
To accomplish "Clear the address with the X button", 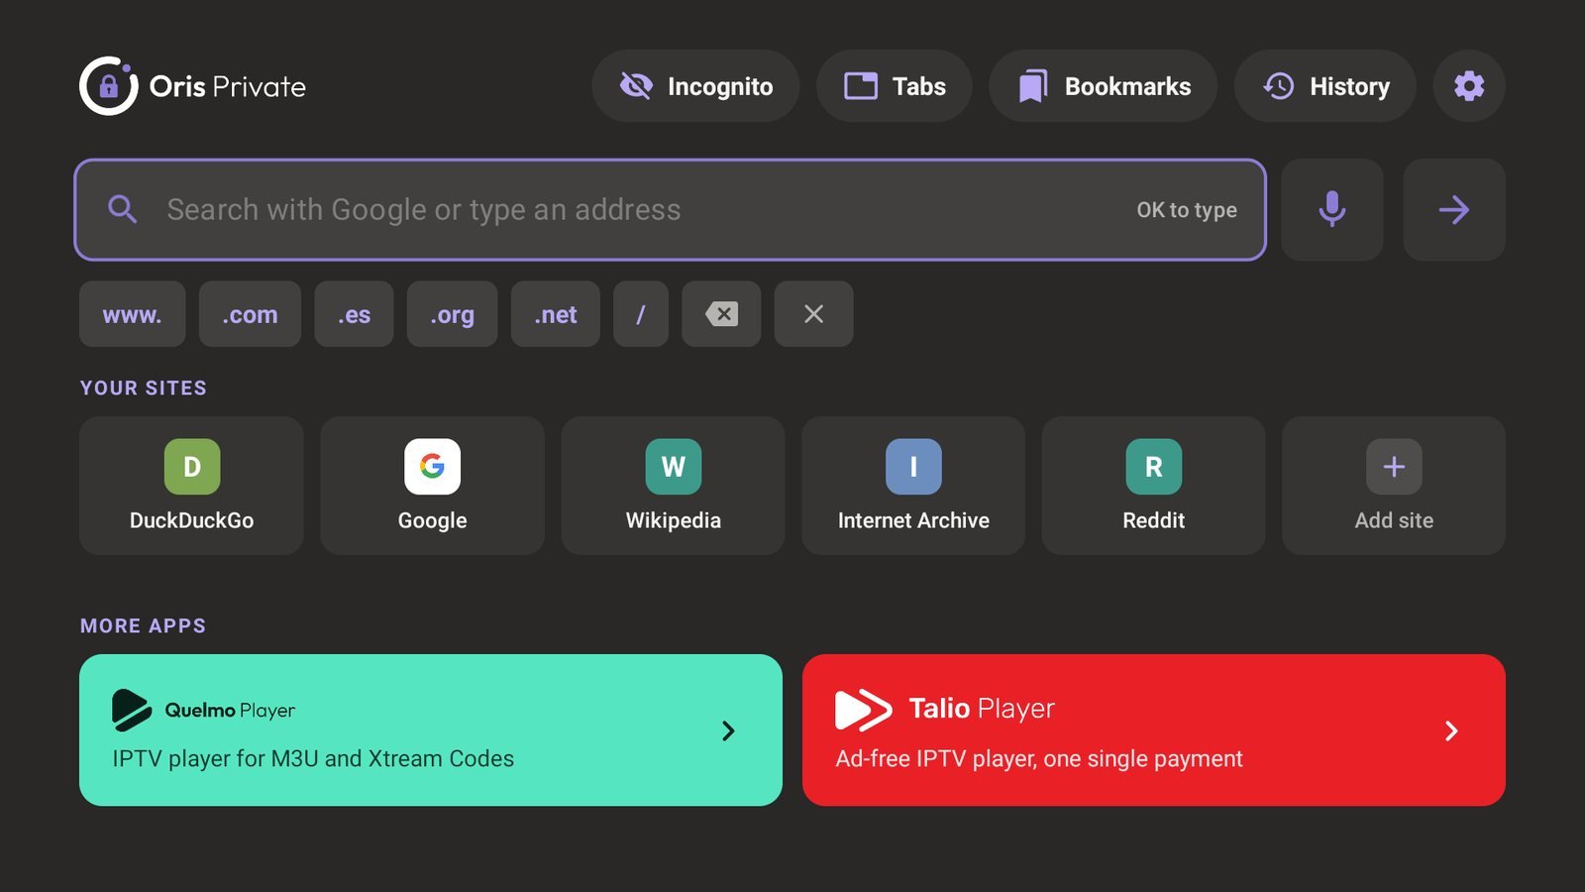I will click(813, 314).
